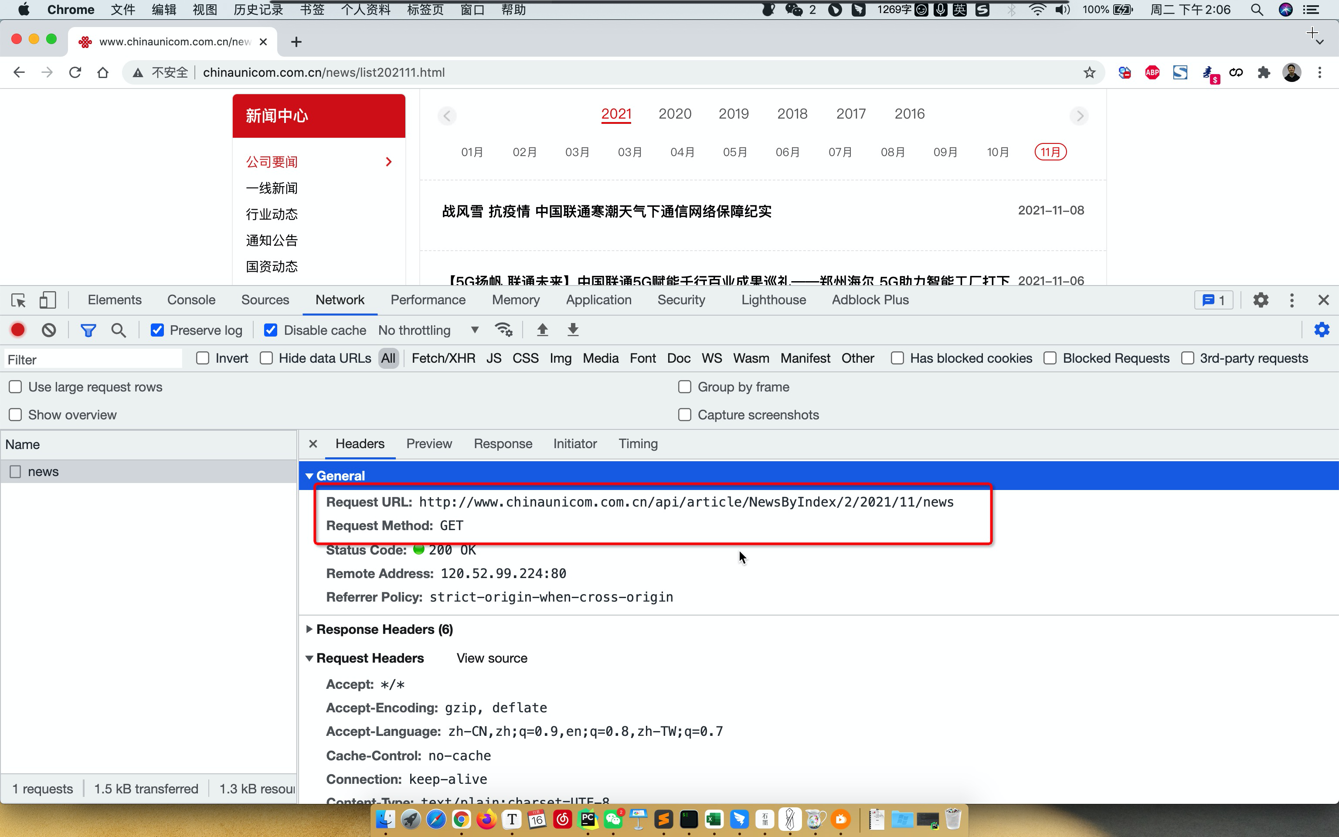Uncheck the Preserve log checkbox

[157, 330]
